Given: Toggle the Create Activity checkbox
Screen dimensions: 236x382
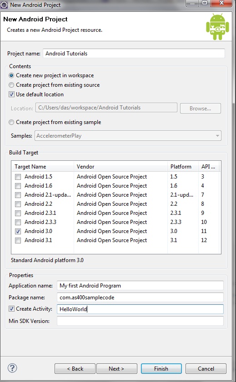Looking at the screenshot, I should pos(11,309).
